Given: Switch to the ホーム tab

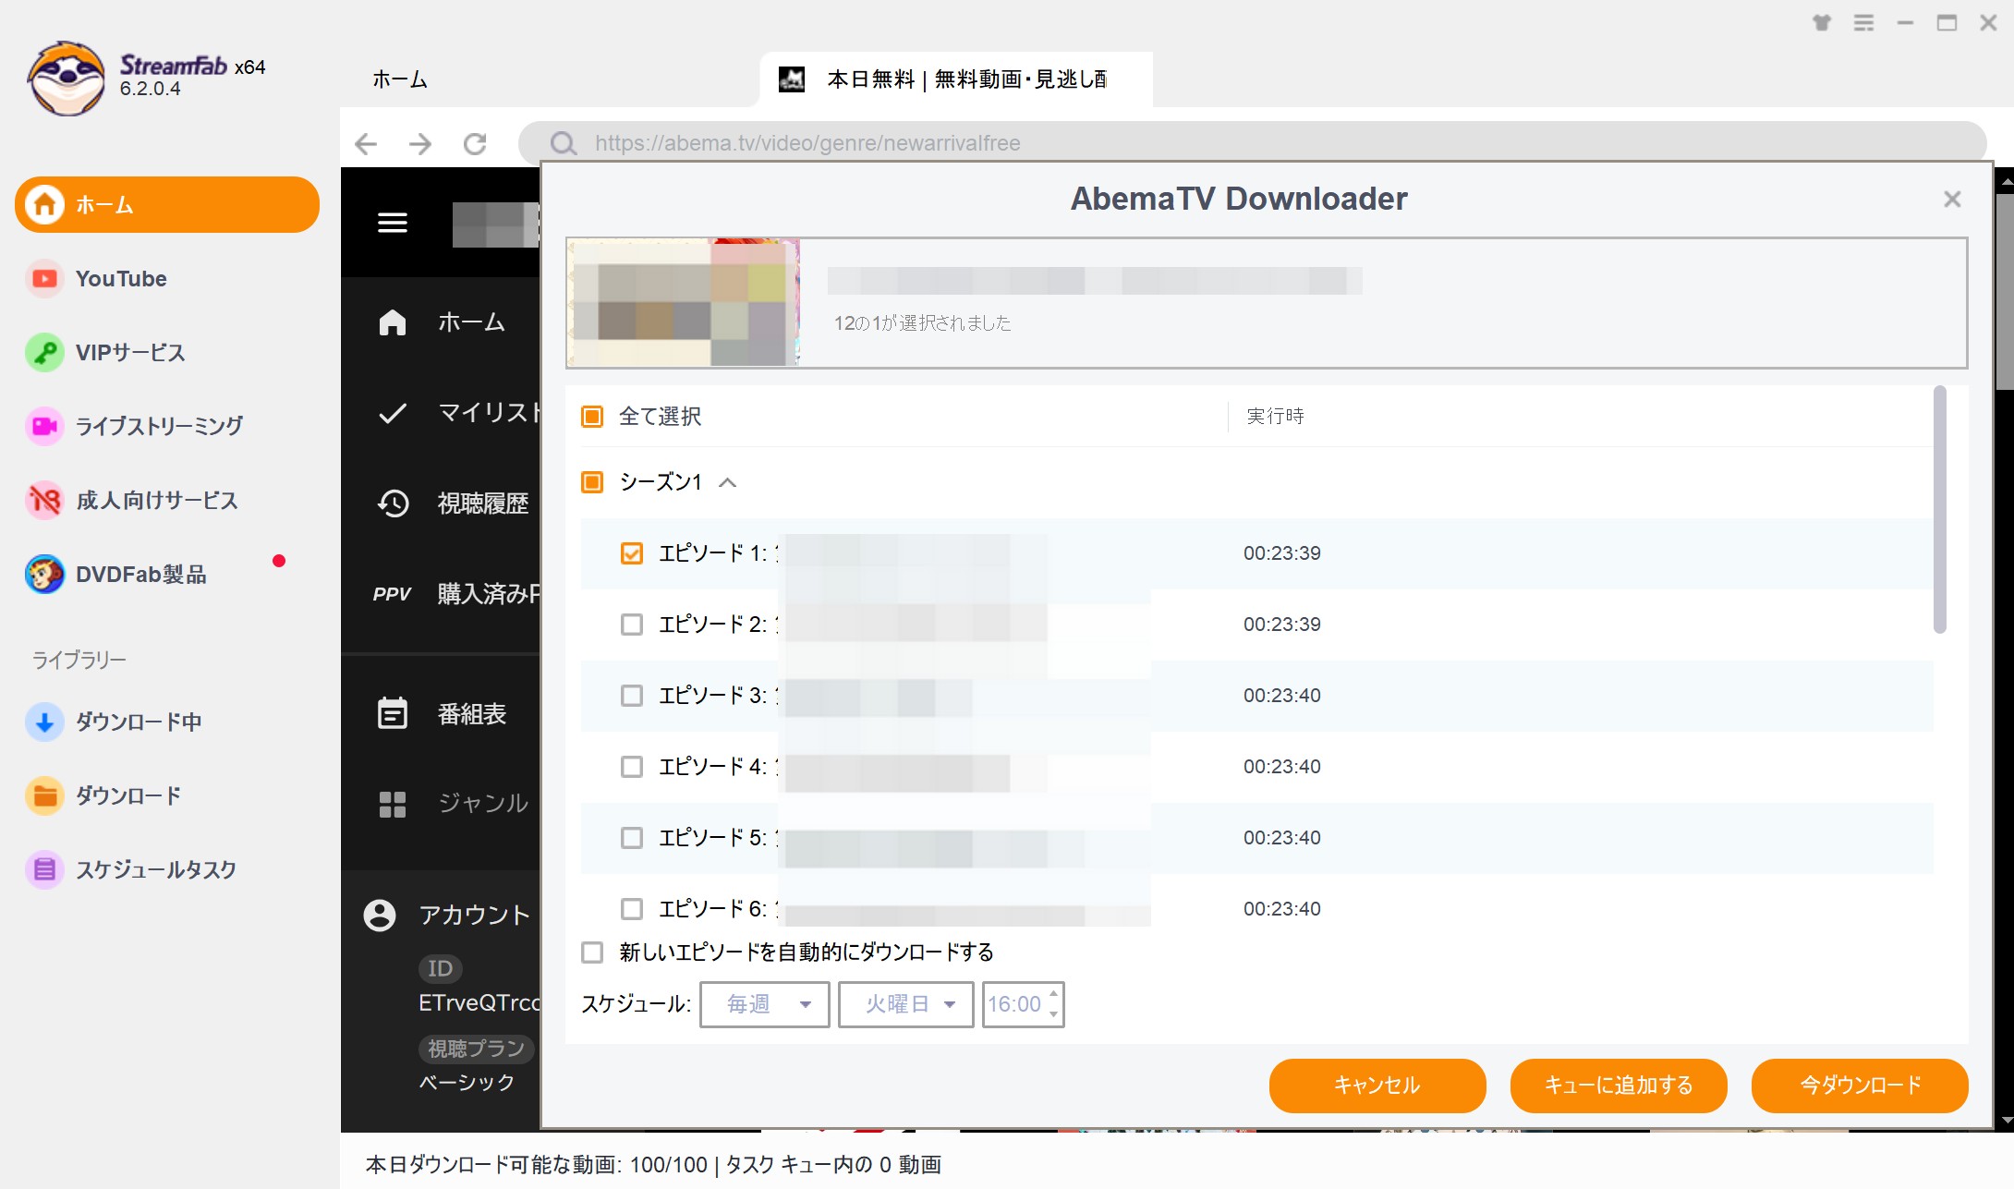Looking at the screenshot, I should [x=400, y=79].
